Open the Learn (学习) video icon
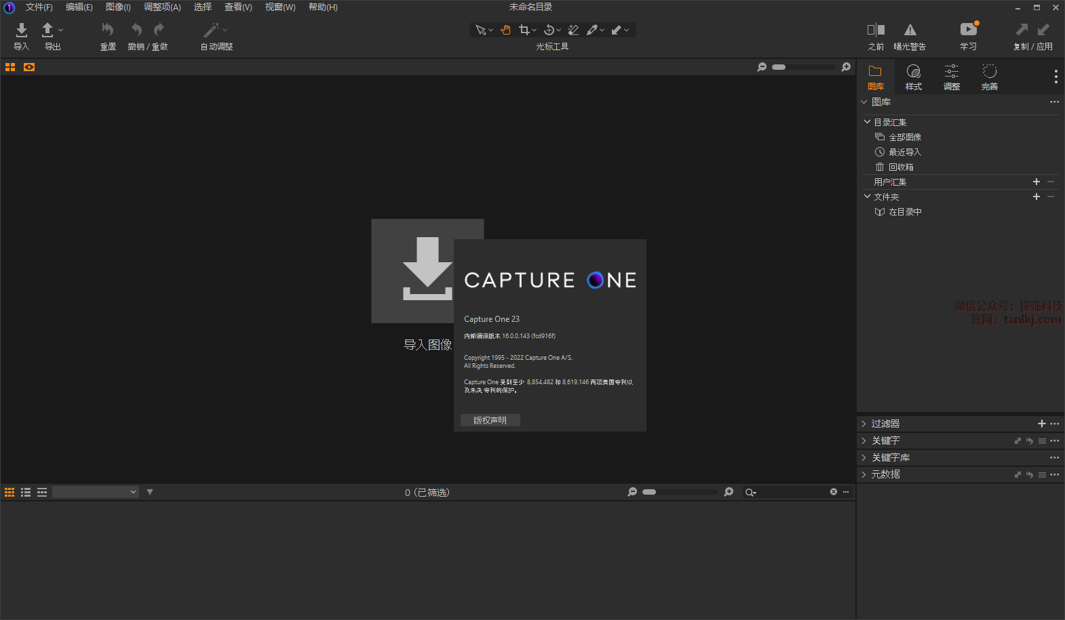The height and width of the screenshot is (620, 1065). point(968,30)
